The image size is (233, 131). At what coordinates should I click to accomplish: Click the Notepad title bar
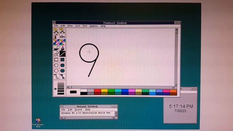(87, 107)
